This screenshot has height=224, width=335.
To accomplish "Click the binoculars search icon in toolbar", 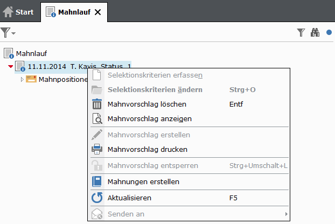I will pyautogui.click(x=316, y=33).
